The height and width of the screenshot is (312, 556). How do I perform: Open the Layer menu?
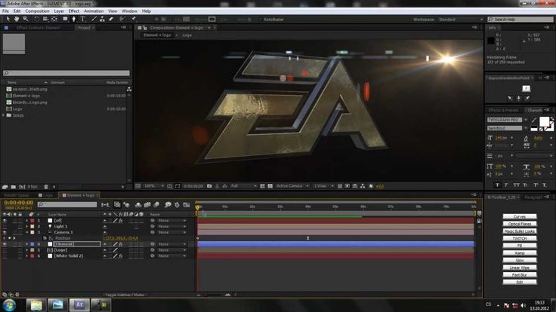[x=59, y=11]
